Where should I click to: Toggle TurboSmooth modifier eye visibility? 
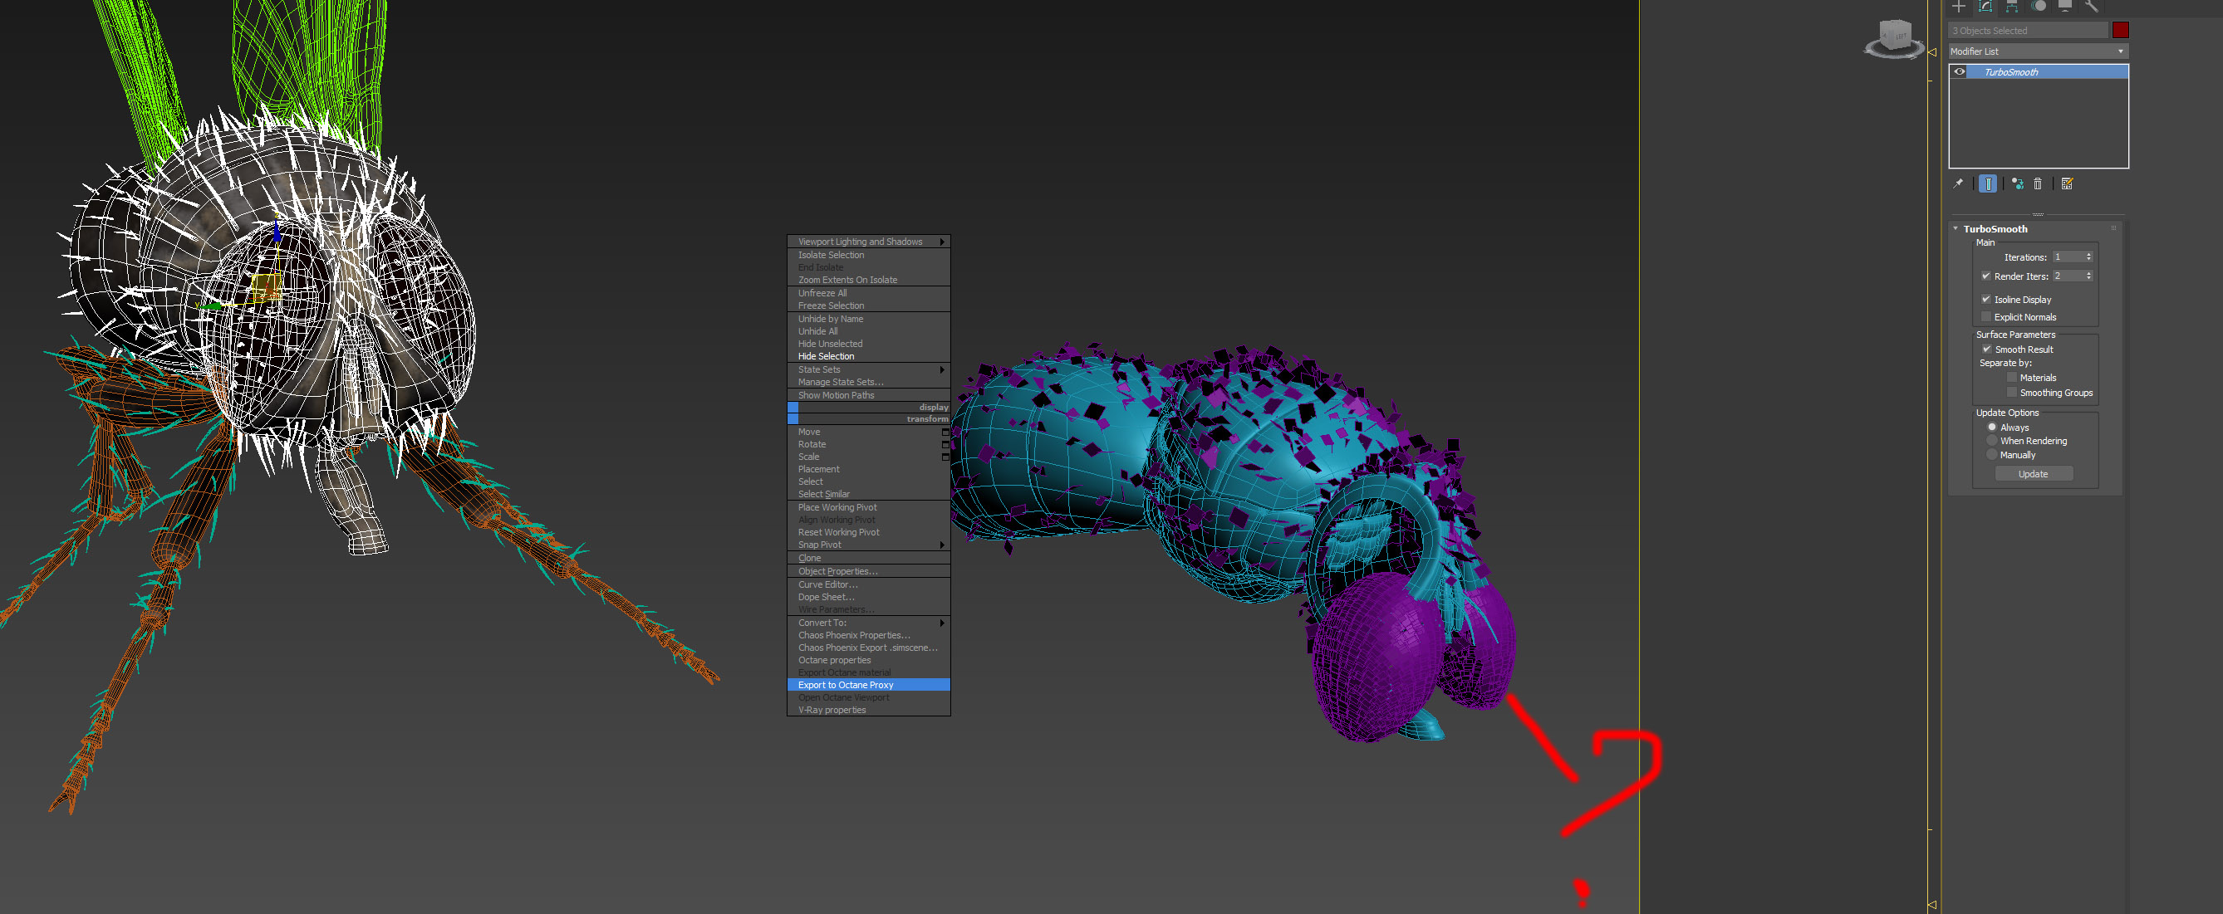pyautogui.click(x=1960, y=72)
